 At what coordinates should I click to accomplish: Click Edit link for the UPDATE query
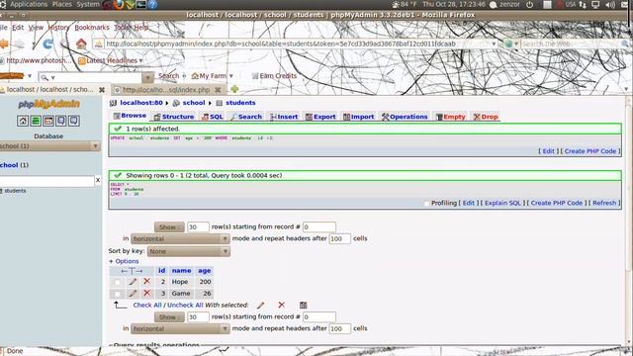pyautogui.click(x=548, y=151)
